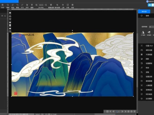The height and width of the screenshot is (115, 154).
Task: Click the 复制 (Copy) icon
Action: click(x=8, y=5)
